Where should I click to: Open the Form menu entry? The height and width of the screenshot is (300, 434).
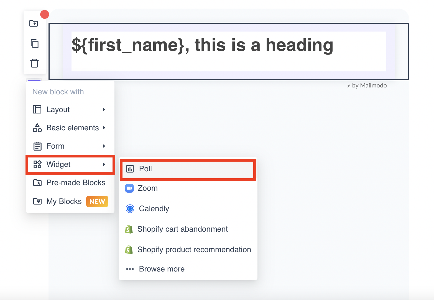(x=70, y=146)
